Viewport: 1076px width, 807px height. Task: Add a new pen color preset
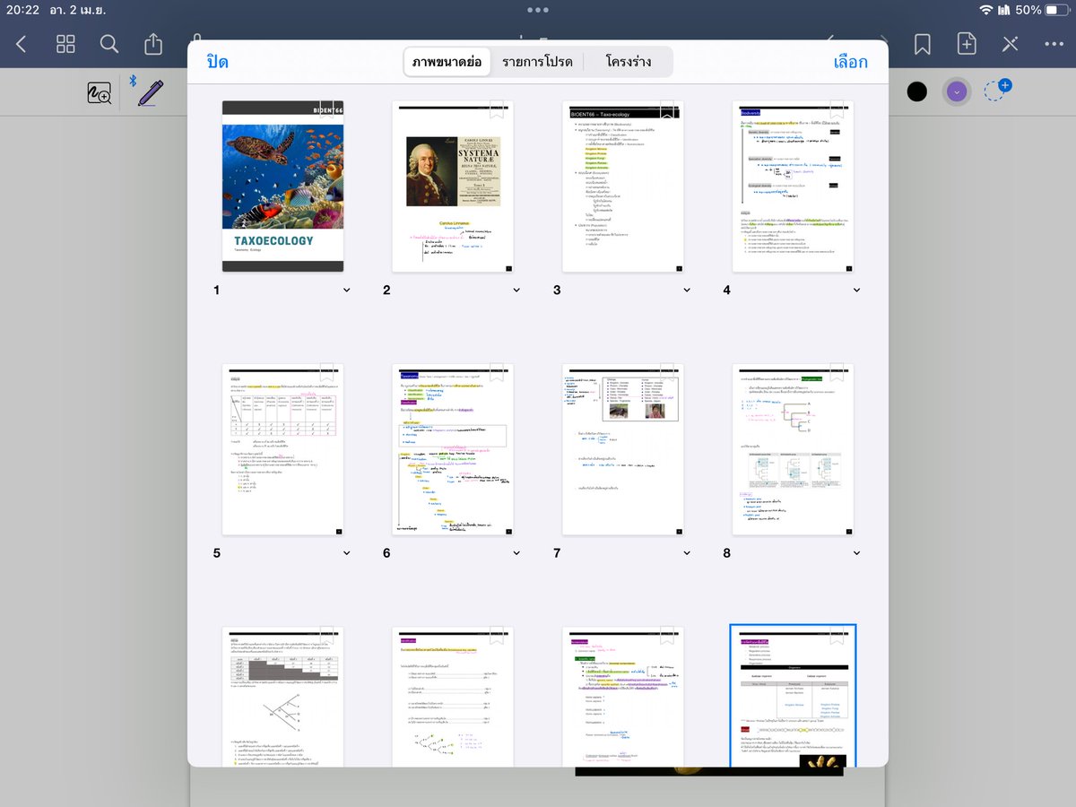point(997,90)
